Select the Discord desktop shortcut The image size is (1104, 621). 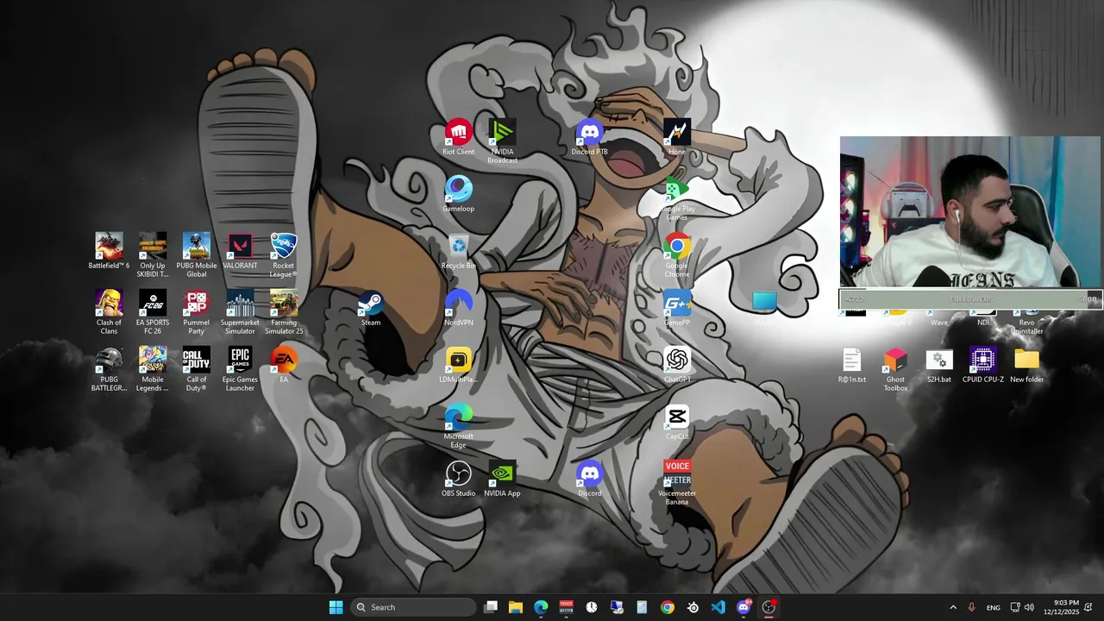(589, 480)
